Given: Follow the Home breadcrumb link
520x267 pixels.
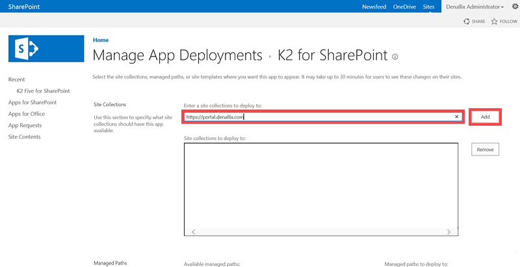Looking at the screenshot, I should [101, 40].
